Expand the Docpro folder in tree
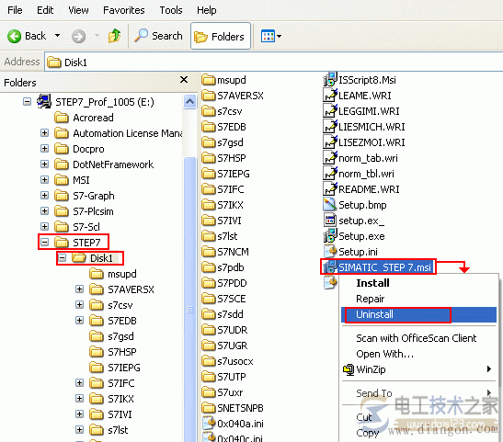This screenshot has height=442, width=503. (44, 149)
